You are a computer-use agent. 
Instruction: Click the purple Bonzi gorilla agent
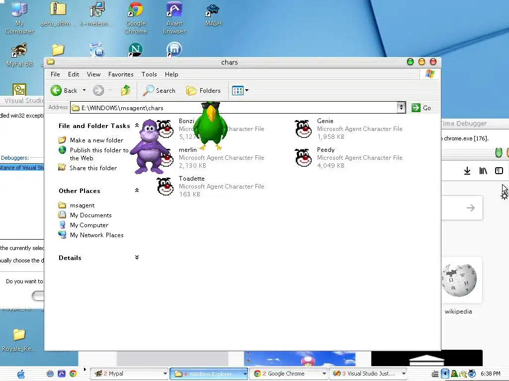tap(149, 146)
